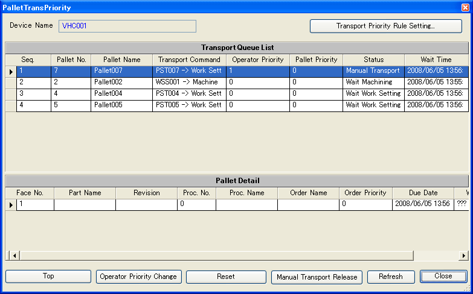Screen dimensions: 473x294
Task: Refresh the transport queue list
Action: (391, 277)
